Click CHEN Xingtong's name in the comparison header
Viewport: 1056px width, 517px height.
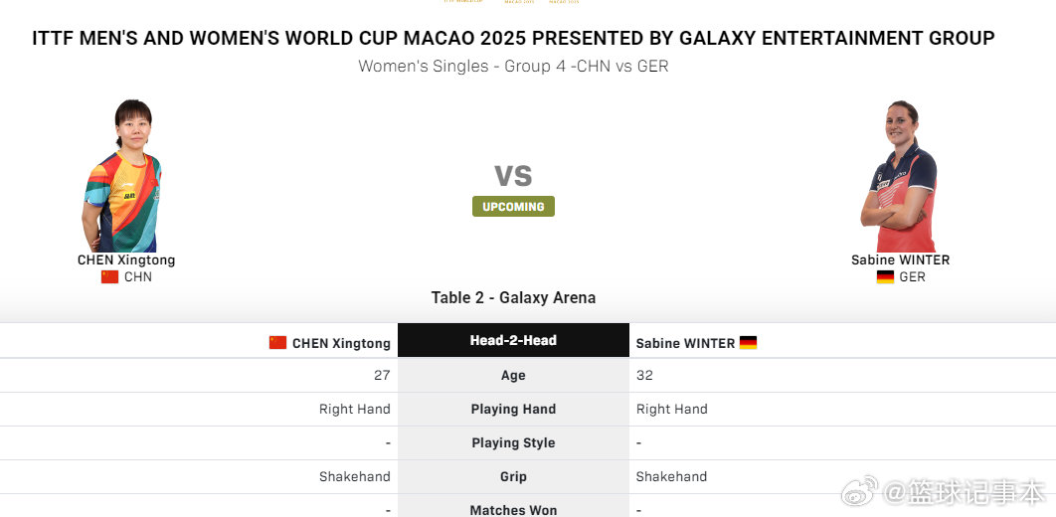341,344
